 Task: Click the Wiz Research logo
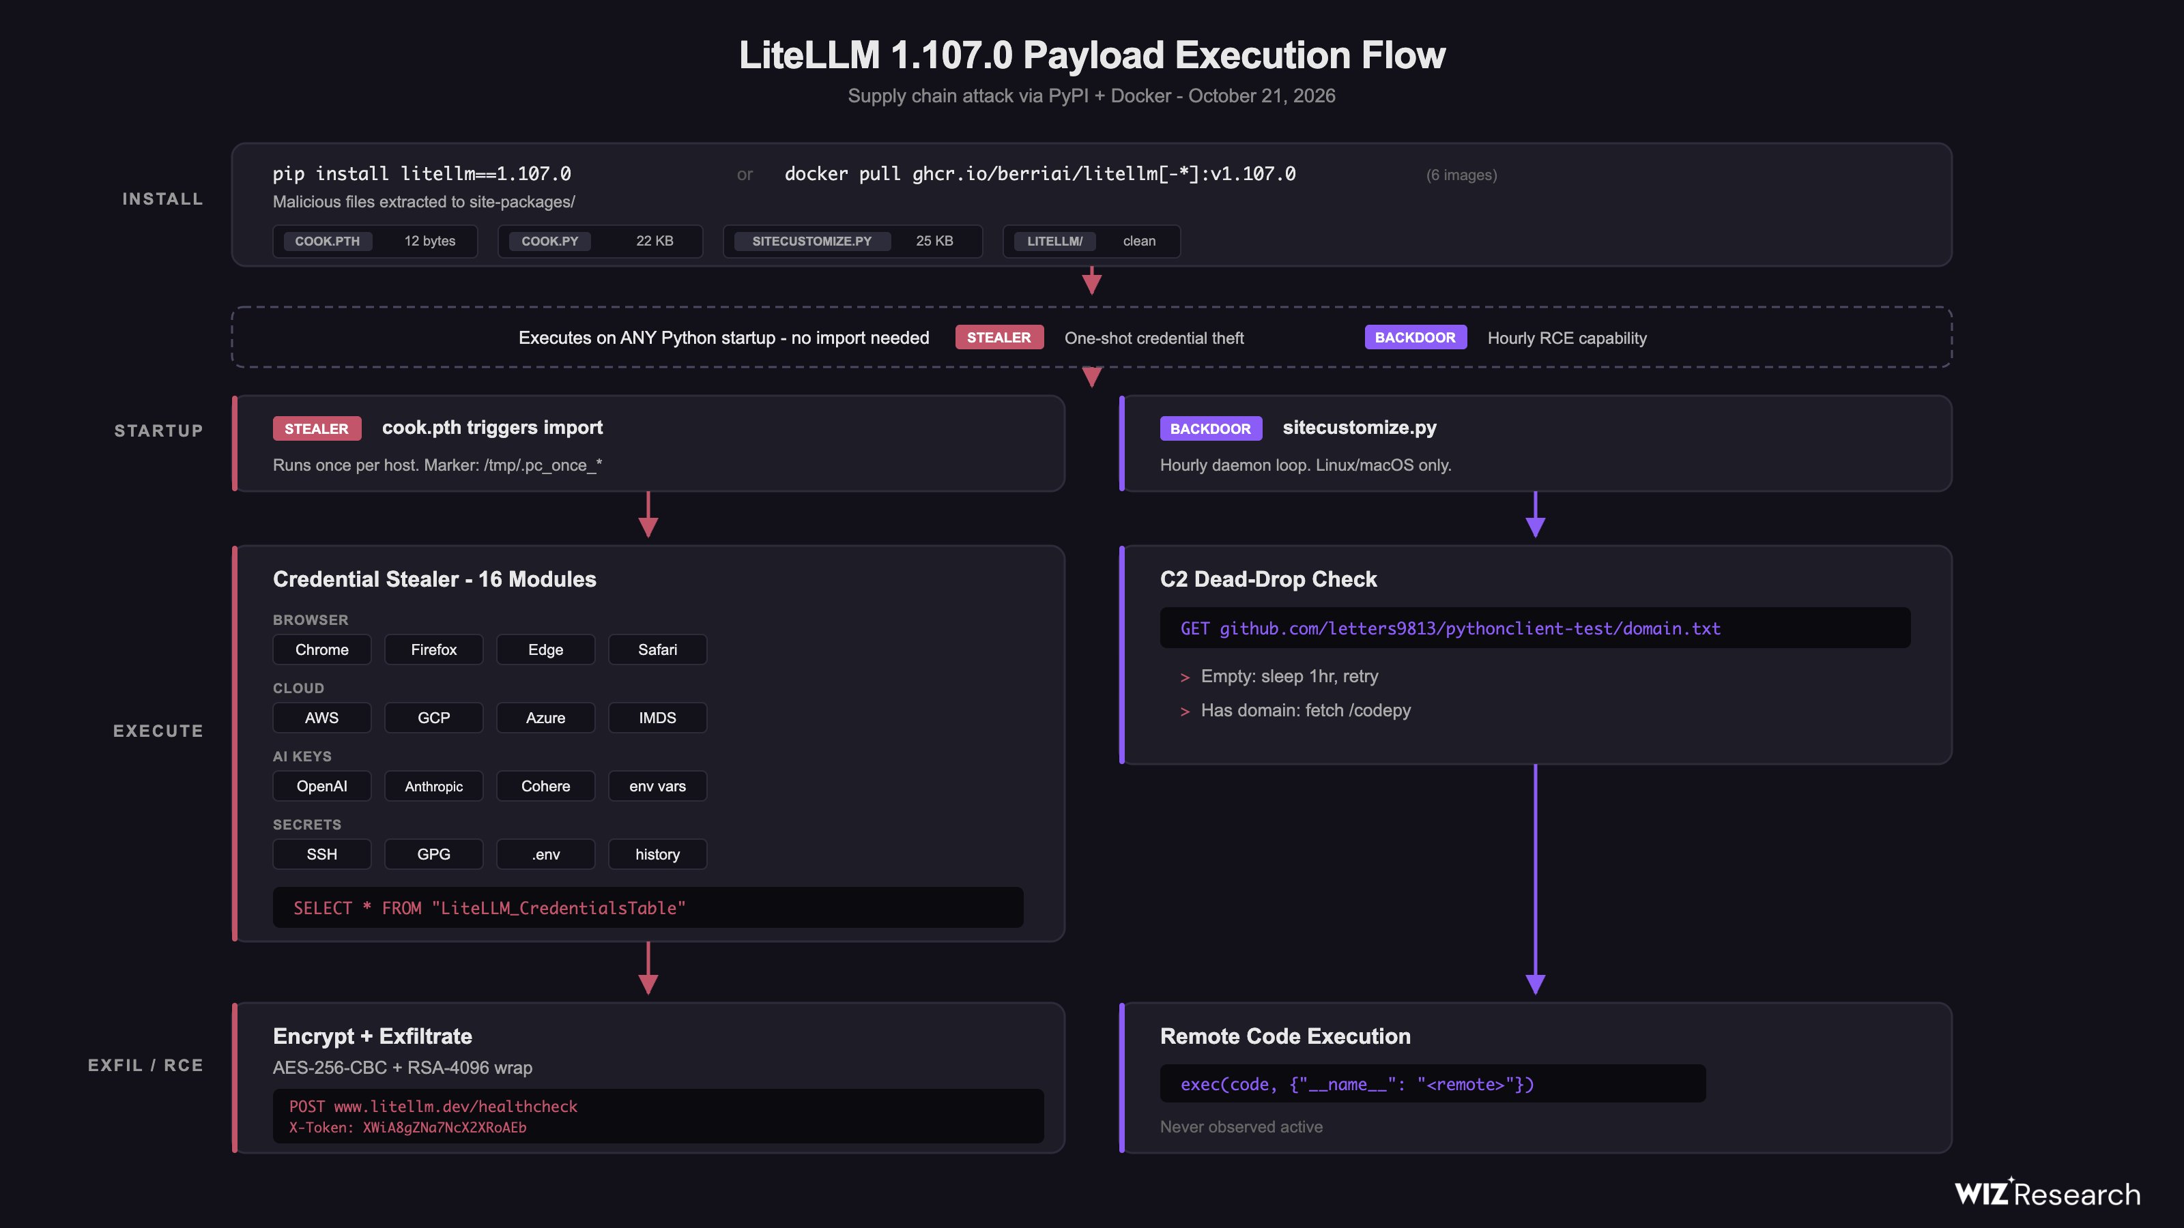coord(2047,1193)
